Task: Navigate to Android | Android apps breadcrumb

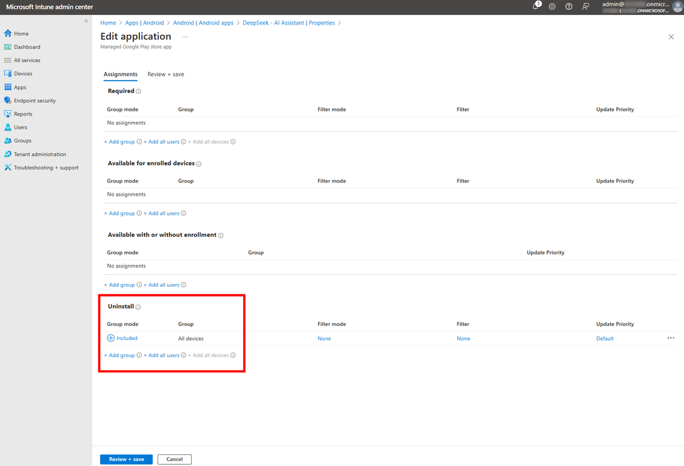Action: [x=203, y=23]
